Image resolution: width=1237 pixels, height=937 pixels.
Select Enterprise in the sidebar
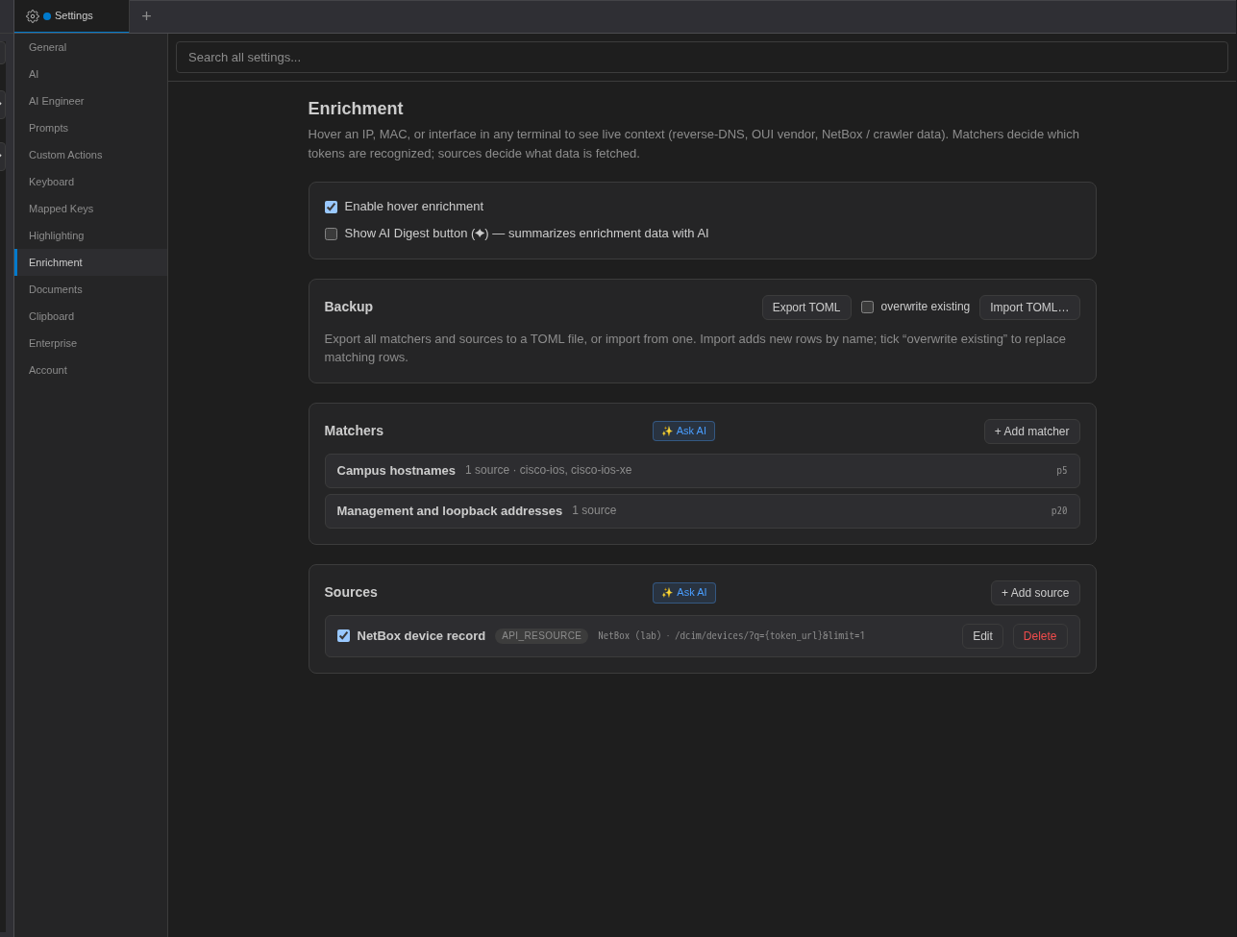tap(90, 343)
